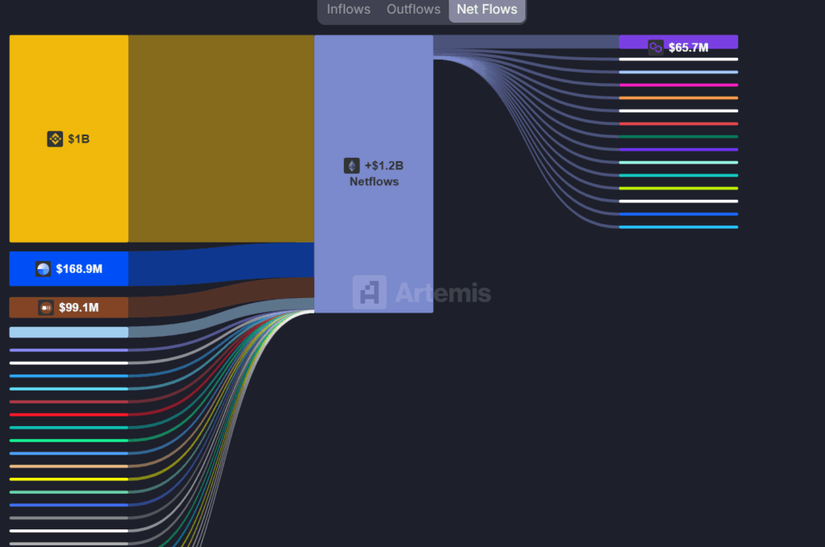Switch to the Inflows tab
Viewport: 825px width, 547px height.
[348, 10]
